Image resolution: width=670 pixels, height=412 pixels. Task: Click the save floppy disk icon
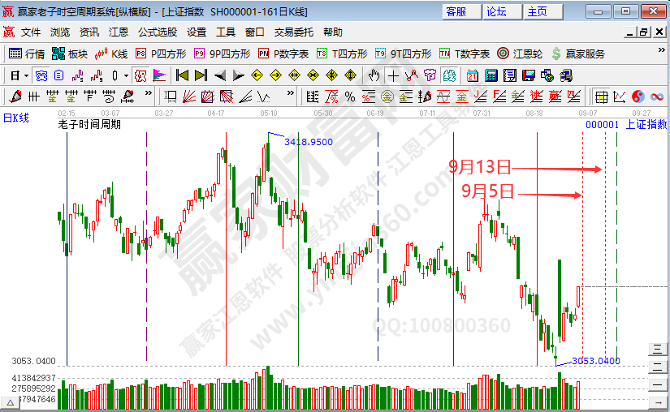coord(528,75)
